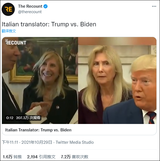Click the tweet text about Italian translator
Screen dimensions: 160x161
tap(49, 24)
